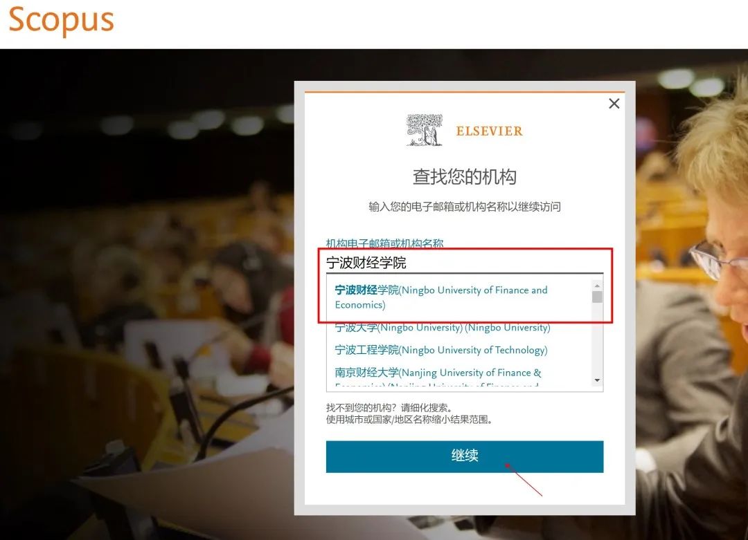The image size is (748, 540).
Task: Click scroll up arrow in suggestion list
Action: point(597,286)
